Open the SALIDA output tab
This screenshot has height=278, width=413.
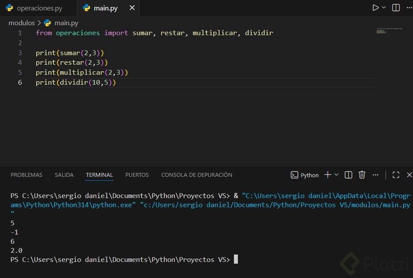[64, 175]
